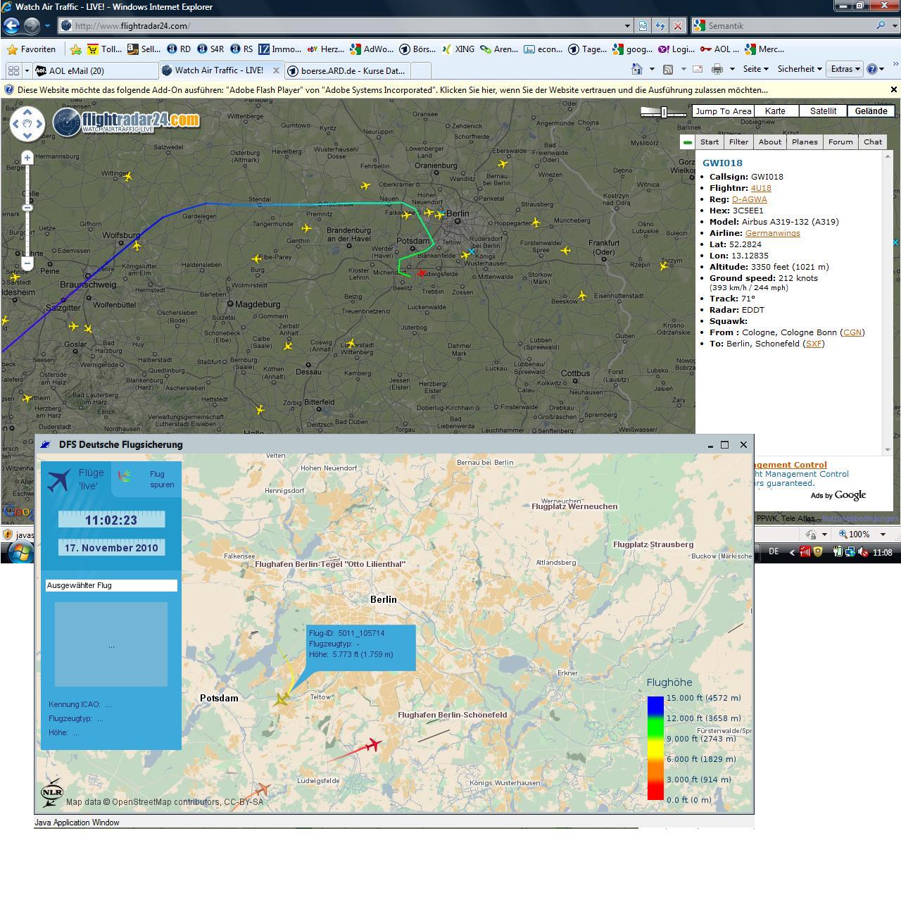Open the Chat tab in flight panel
This screenshot has width=901, height=900.
coord(873,142)
